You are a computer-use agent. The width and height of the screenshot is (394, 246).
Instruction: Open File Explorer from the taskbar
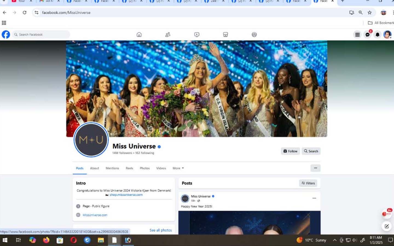[x=101, y=240]
